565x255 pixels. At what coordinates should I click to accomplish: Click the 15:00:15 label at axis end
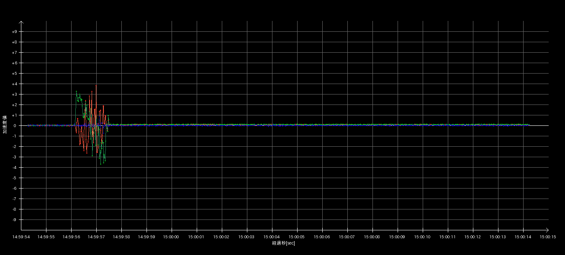pos(548,237)
